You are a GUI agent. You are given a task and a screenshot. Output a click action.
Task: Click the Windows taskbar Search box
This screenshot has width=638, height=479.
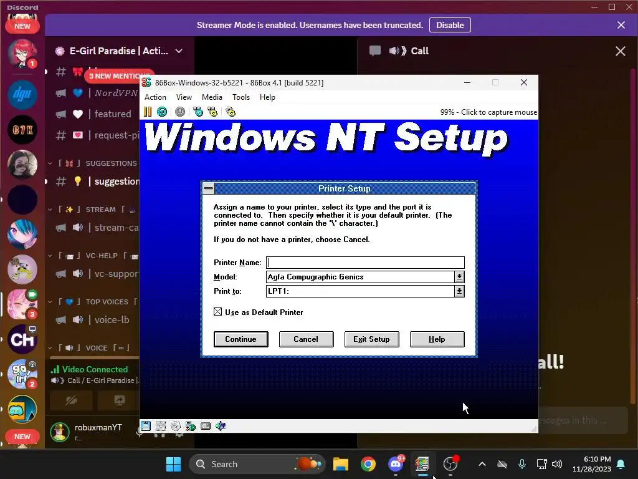pos(257,464)
